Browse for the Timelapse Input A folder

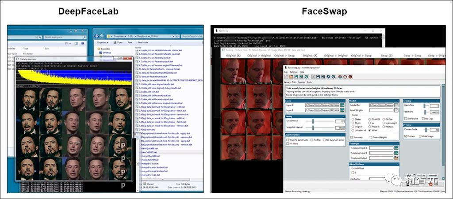[x=396, y=148]
